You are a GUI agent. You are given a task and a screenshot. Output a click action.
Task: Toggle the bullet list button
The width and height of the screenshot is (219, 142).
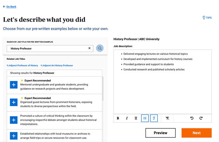click(x=145, y=118)
